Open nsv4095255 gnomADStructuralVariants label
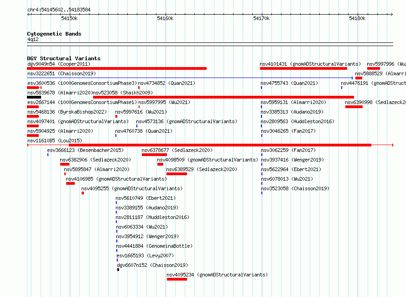 pyautogui.click(x=132, y=188)
